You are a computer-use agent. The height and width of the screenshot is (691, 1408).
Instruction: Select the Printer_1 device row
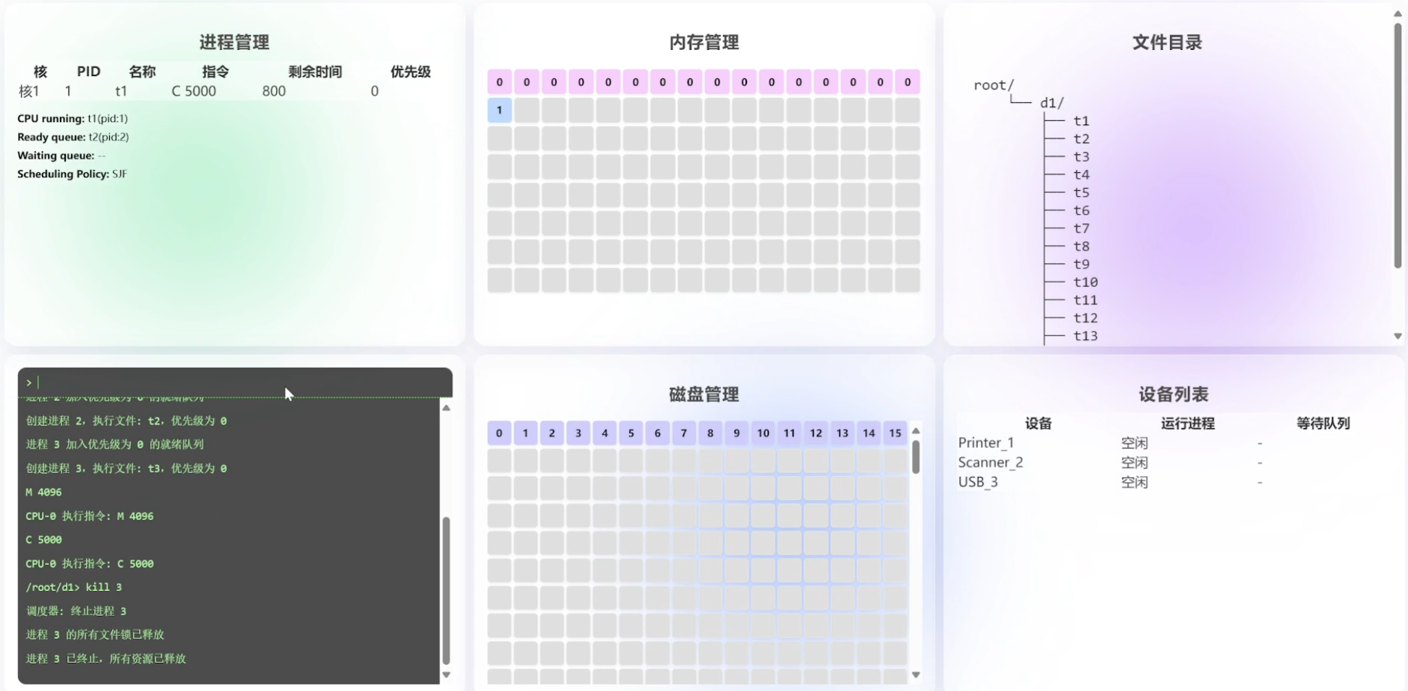tap(986, 443)
